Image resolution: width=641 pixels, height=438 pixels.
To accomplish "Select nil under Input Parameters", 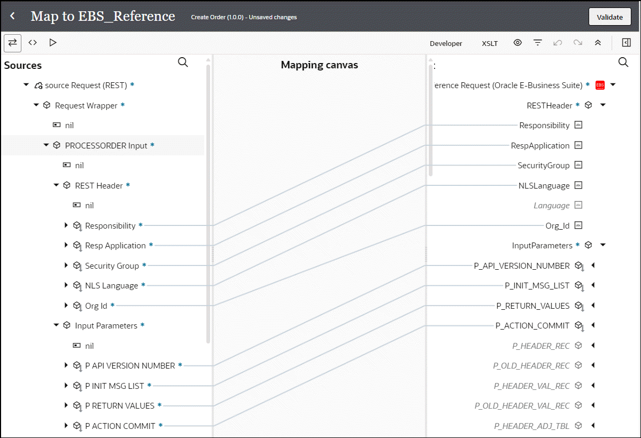I will [89, 346].
